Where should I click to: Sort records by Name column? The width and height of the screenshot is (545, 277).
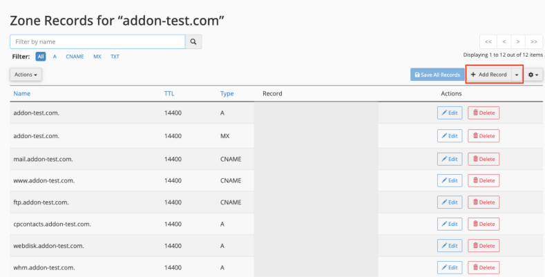(22, 93)
